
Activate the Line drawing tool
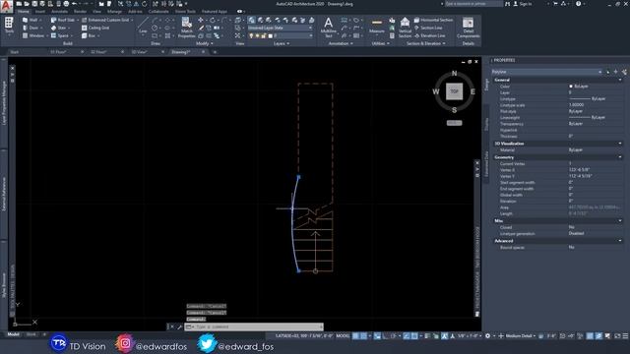(143, 26)
